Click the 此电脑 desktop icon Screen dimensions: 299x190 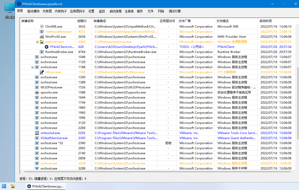pyautogui.click(x=10, y=11)
